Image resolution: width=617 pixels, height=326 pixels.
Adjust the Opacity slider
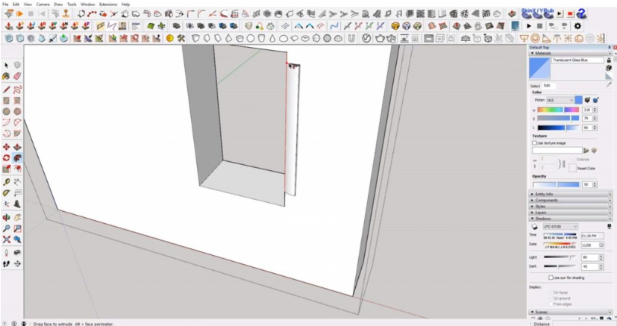point(556,184)
